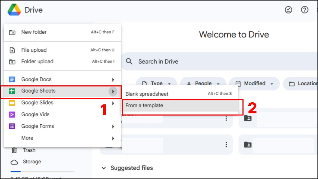Click the Google Vids icon
318x179 pixels.
tap(12, 114)
